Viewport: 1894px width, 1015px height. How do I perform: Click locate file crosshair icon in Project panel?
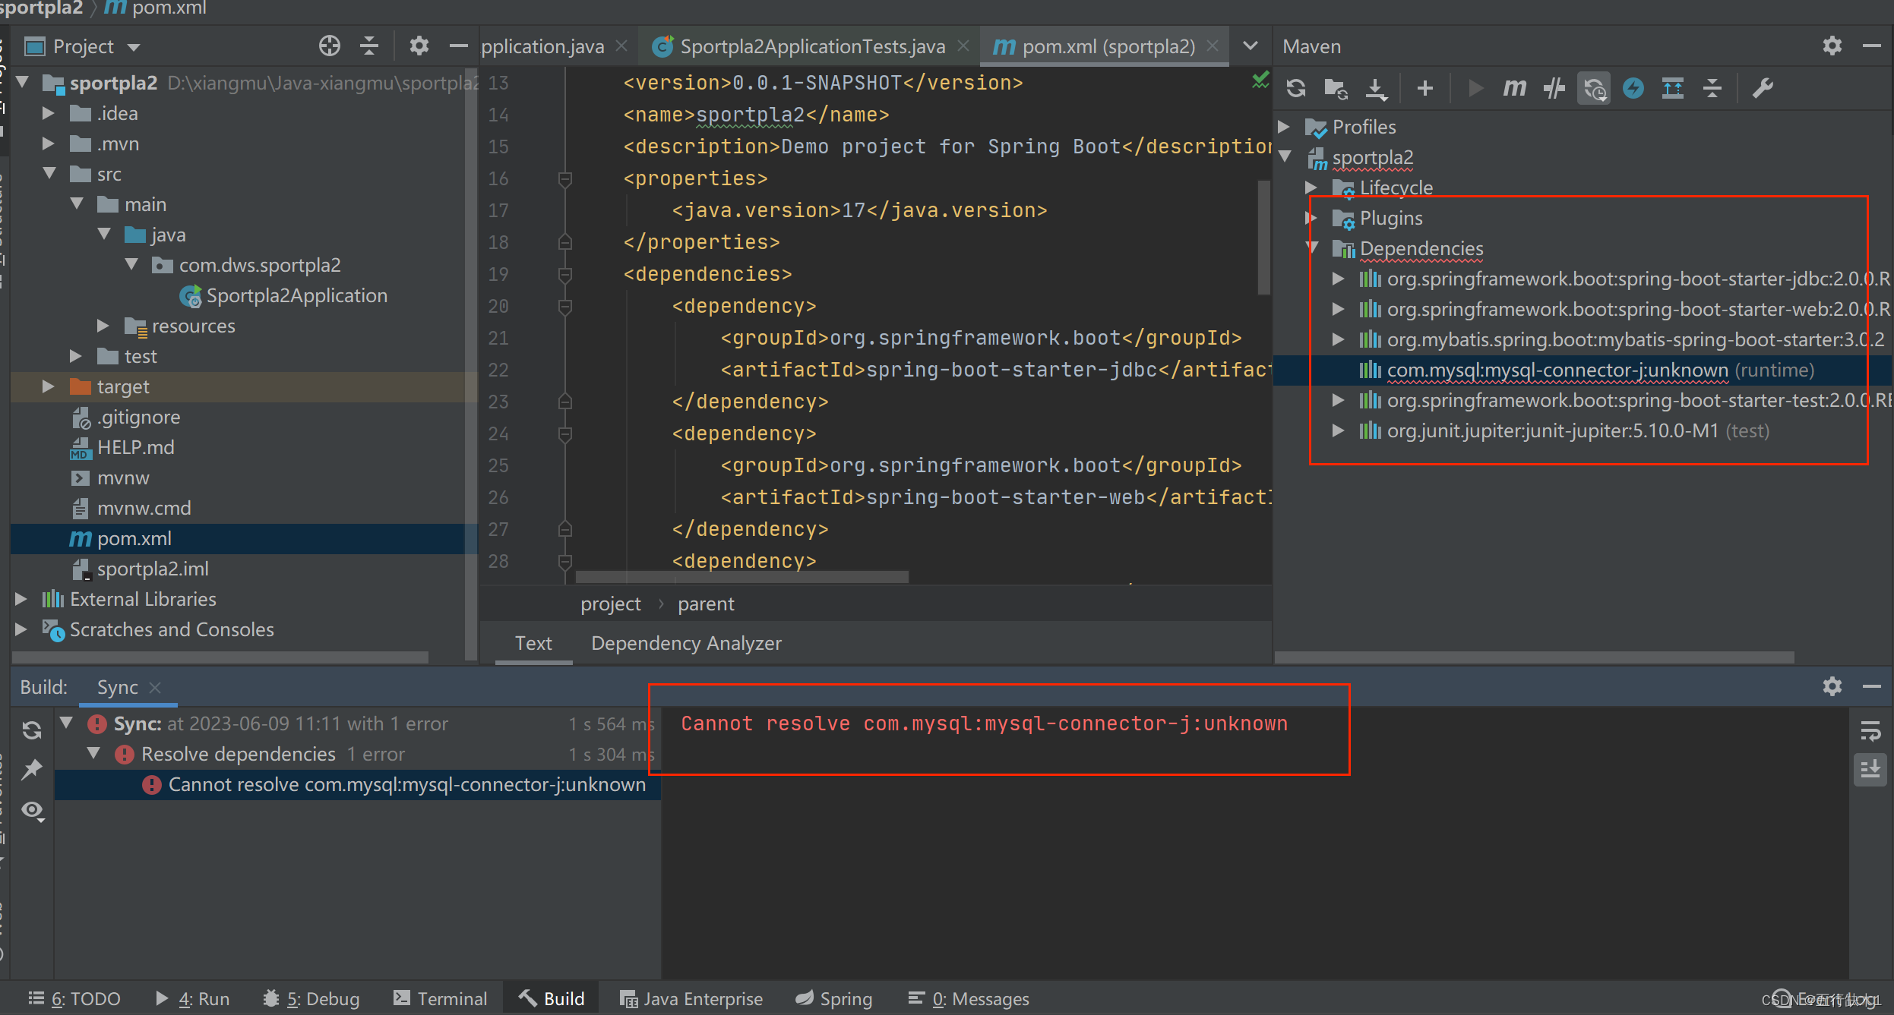pos(329,46)
